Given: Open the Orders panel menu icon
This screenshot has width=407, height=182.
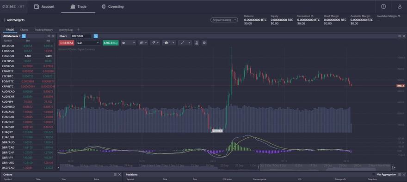Looking at the screenshot, I should (x=115, y=175).
